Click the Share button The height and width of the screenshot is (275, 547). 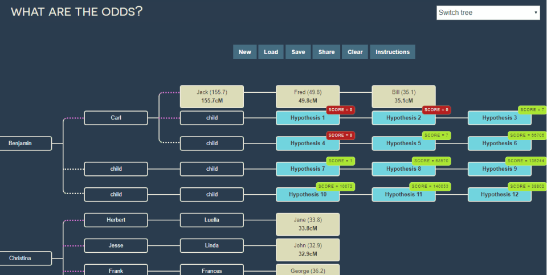click(326, 52)
